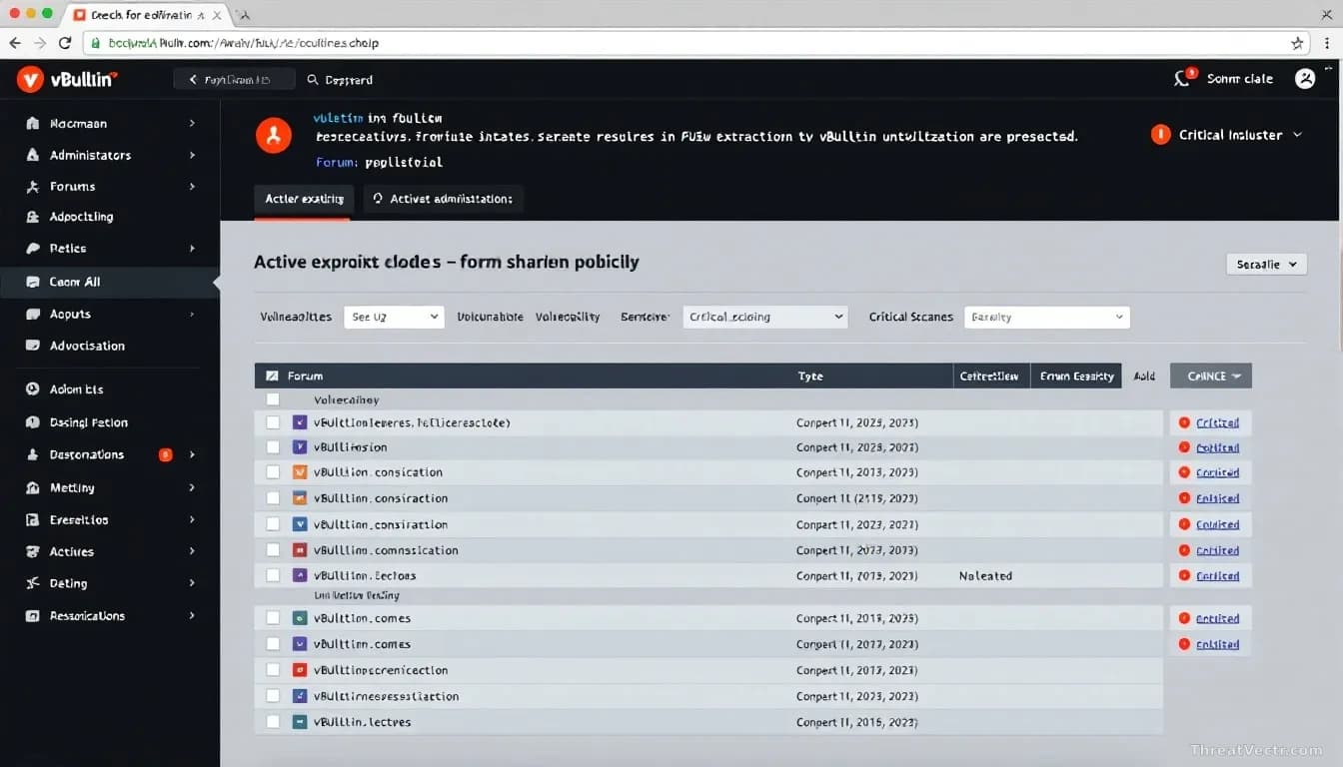Click the Deting sidebar icon
This screenshot has height=767, width=1343.
pyautogui.click(x=32, y=583)
